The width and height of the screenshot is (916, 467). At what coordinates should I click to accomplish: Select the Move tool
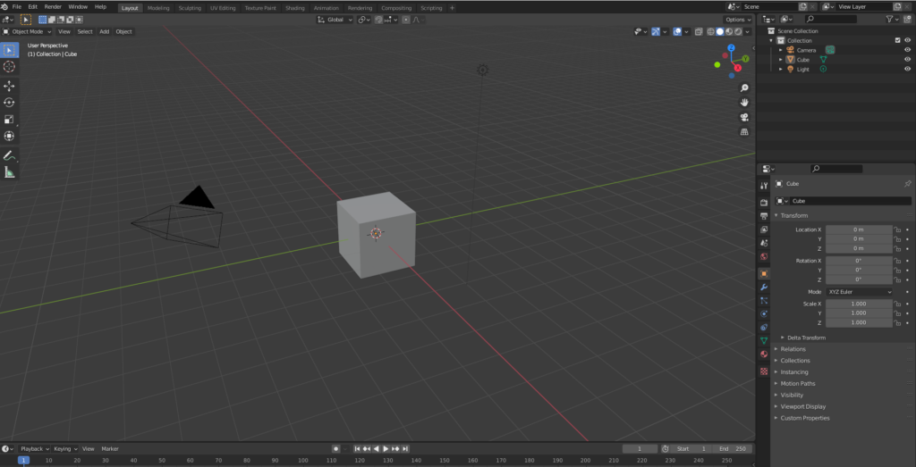pos(9,87)
